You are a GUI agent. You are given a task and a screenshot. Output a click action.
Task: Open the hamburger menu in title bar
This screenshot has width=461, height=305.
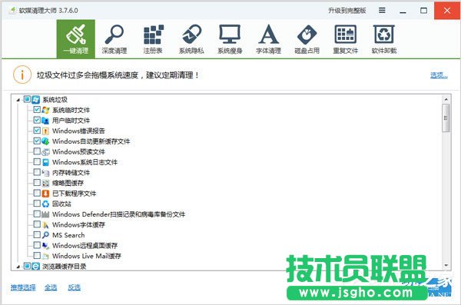click(382, 11)
